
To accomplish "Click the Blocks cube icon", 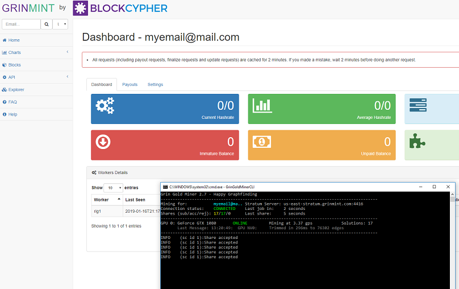I will click(5, 65).
